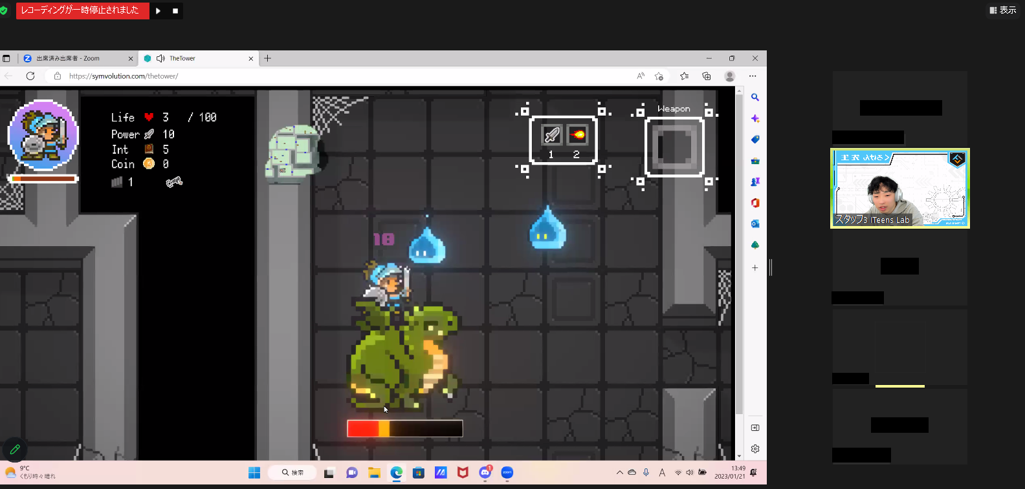Screen dimensions: 1025x489
Task: Click the empty Weapon slot
Action: [674, 147]
